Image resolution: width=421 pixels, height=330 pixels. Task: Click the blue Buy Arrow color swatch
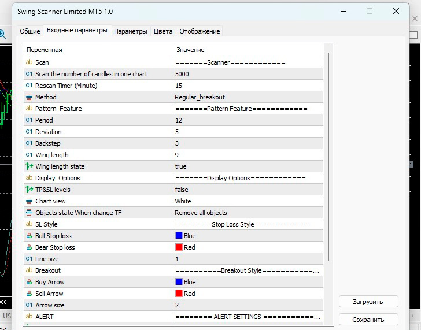[179, 282]
